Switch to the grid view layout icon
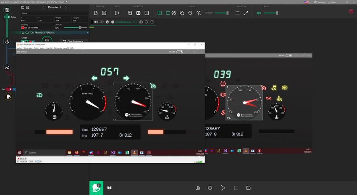The image size is (357, 195). 173,13
